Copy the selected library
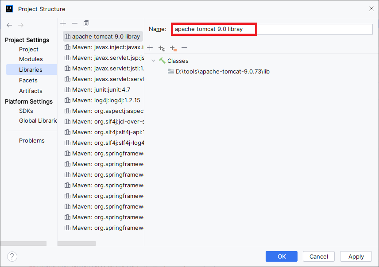Image resolution: width=379 pixels, height=267 pixels. [86, 23]
